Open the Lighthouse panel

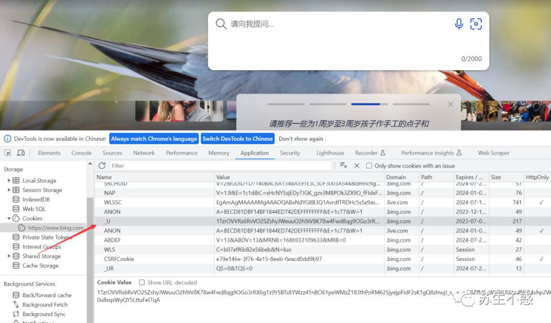[330, 153]
